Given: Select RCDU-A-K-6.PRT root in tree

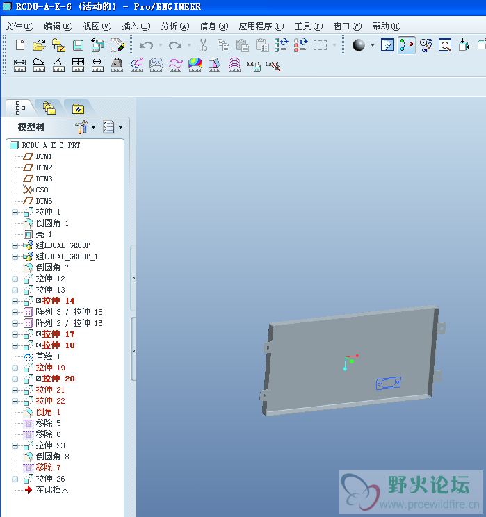Looking at the screenshot, I should tap(45, 145).
